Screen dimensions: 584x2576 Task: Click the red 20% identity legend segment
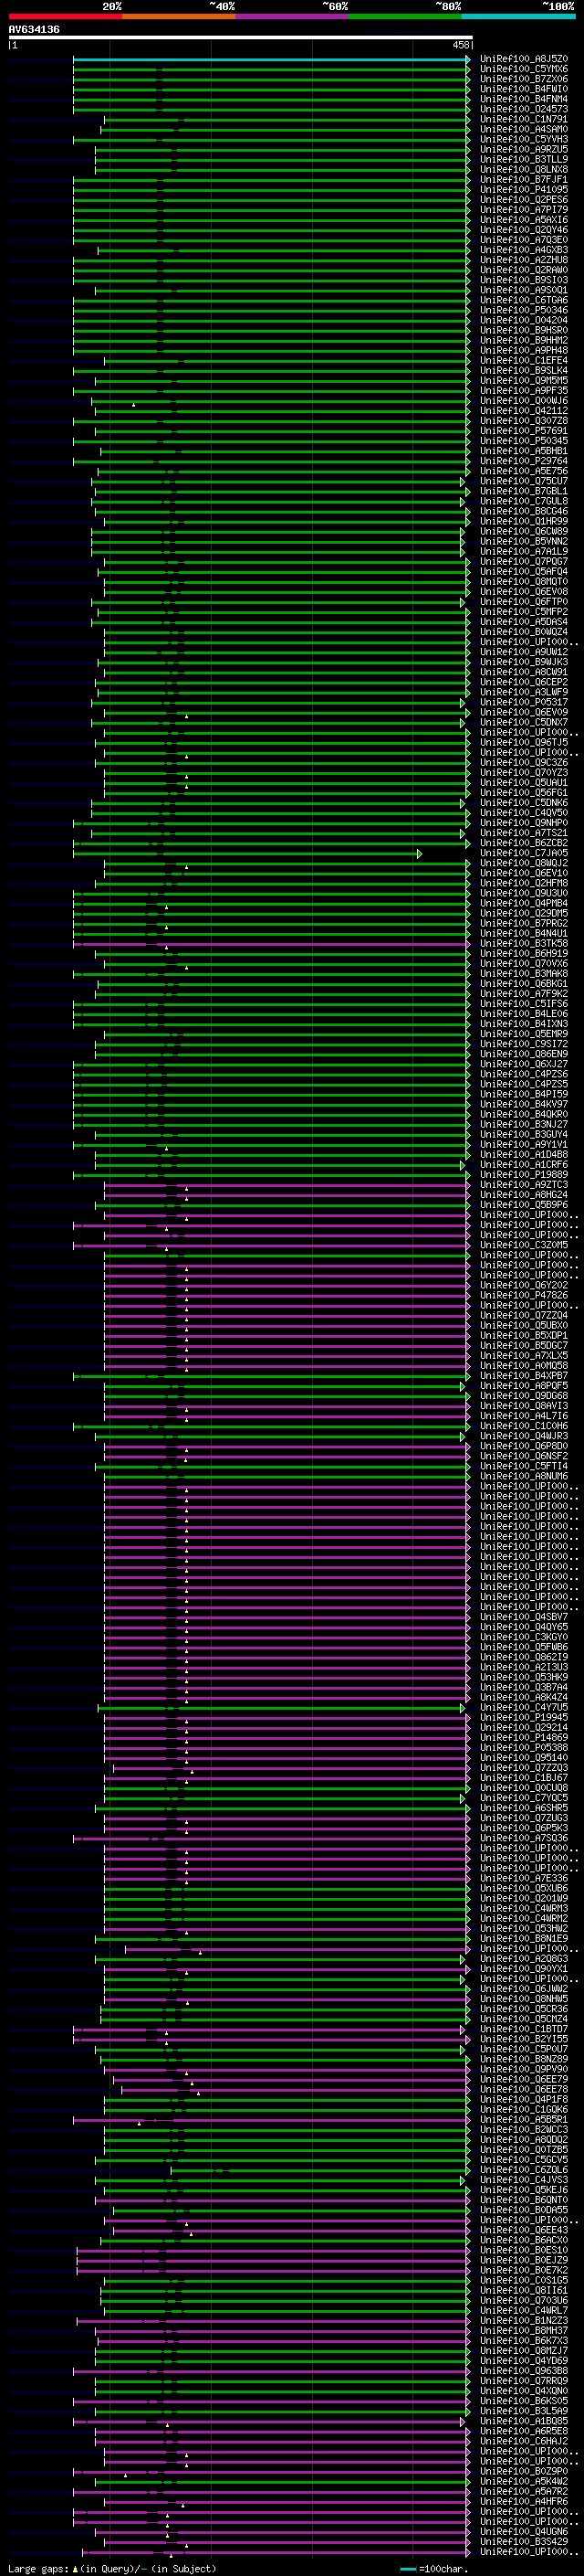65,16
